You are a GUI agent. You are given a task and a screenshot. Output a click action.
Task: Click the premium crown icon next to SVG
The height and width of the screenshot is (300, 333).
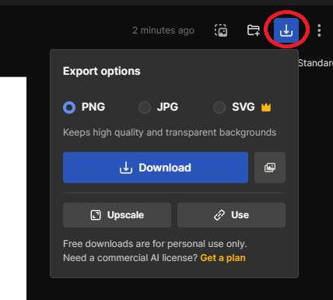coord(266,108)
